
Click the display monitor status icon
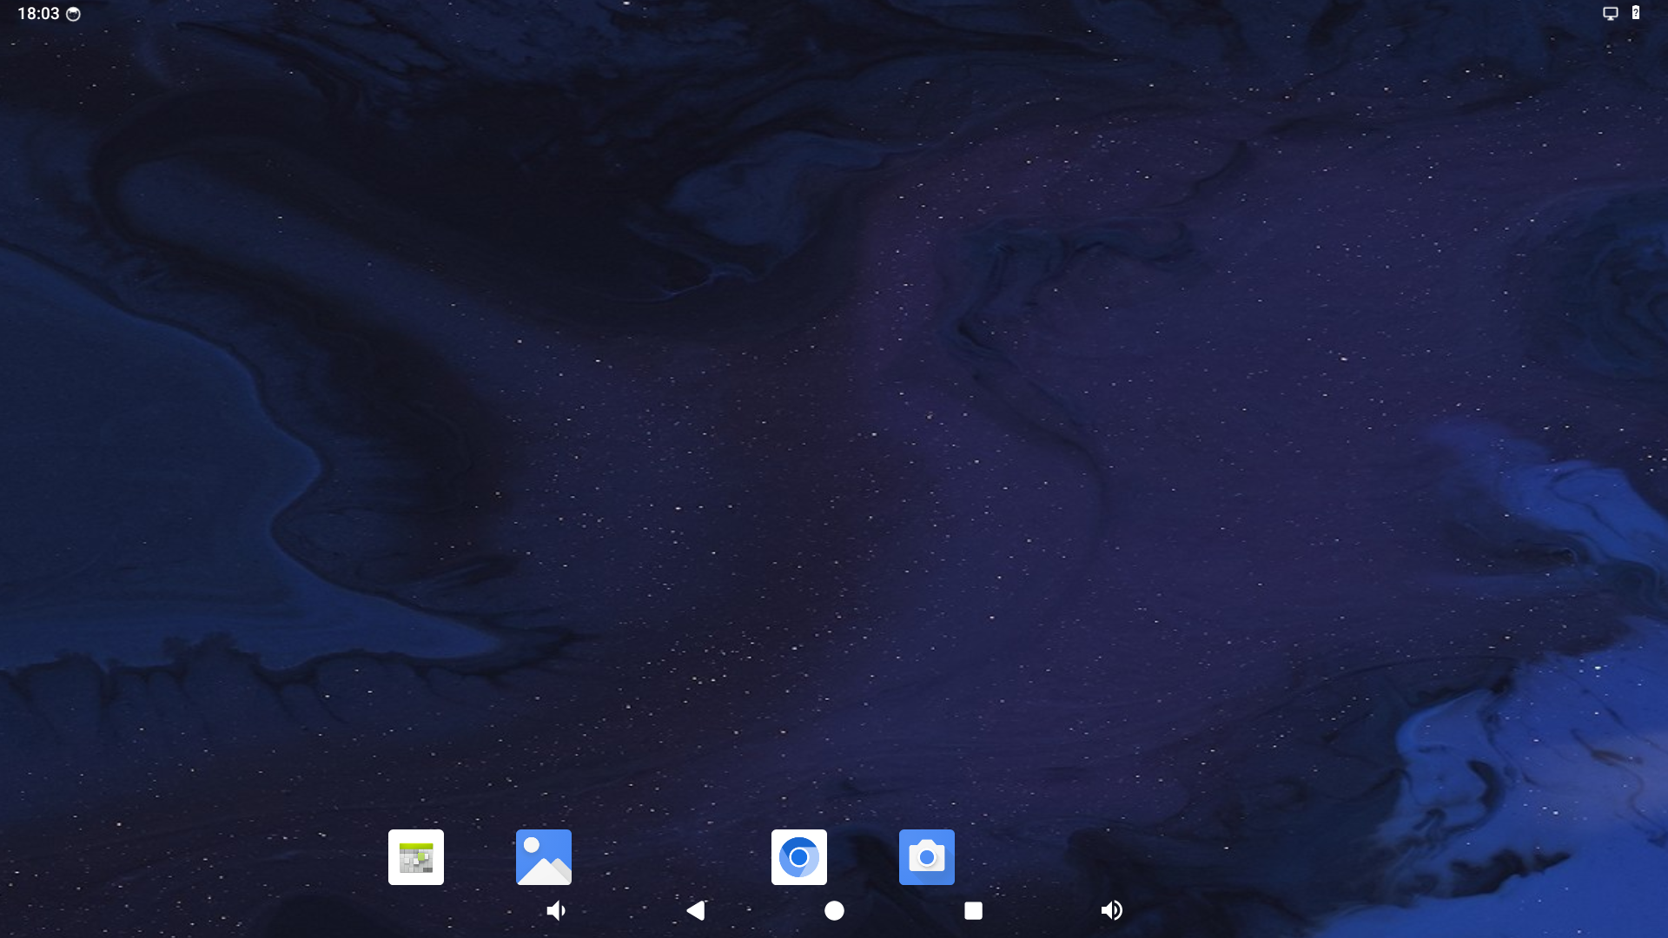pos(1610,13)
